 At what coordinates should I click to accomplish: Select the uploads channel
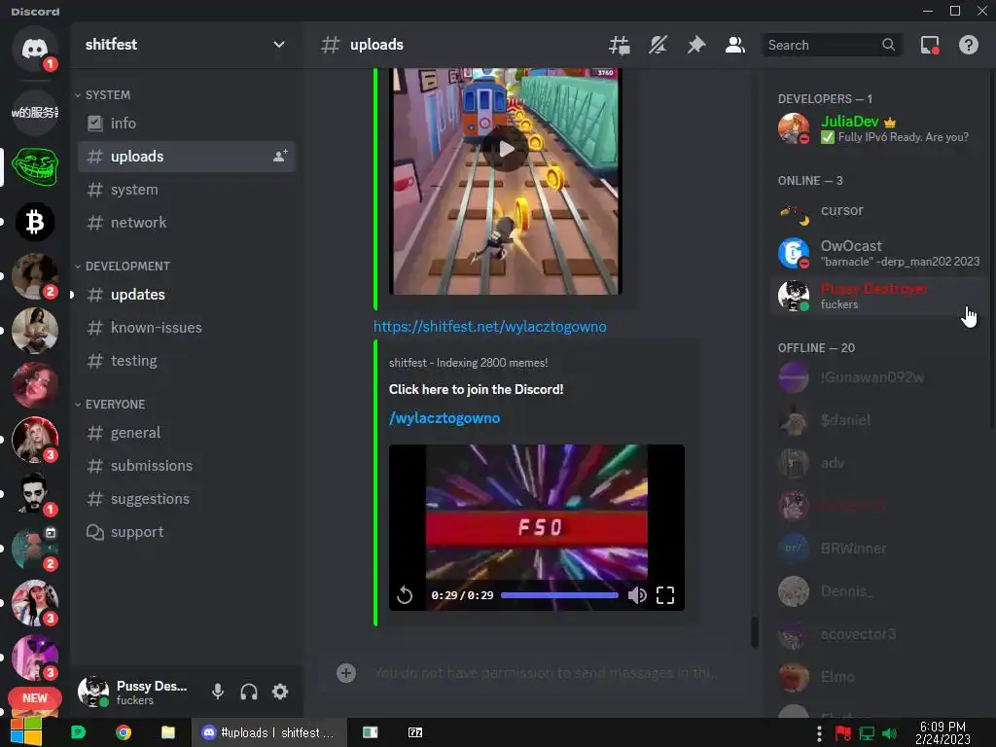[186, 157]
